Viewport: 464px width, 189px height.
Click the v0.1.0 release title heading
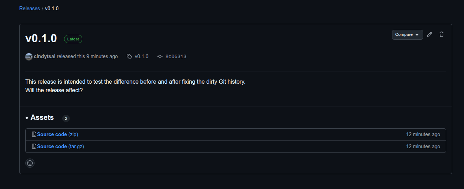[41, 38]
